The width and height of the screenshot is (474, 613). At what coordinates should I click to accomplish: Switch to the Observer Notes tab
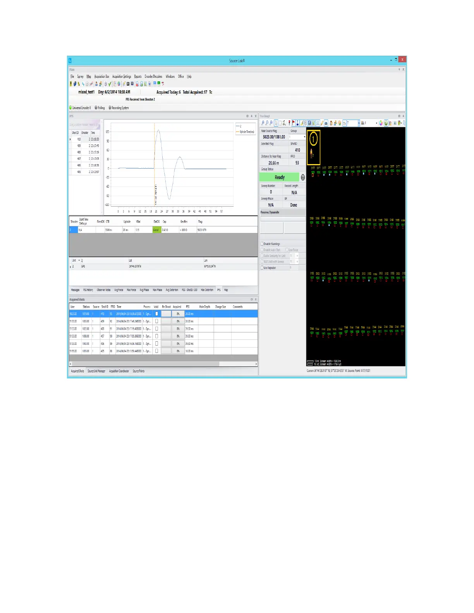104,290
